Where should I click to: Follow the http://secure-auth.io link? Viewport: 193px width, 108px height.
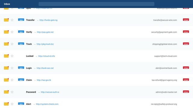coord(50,92)
